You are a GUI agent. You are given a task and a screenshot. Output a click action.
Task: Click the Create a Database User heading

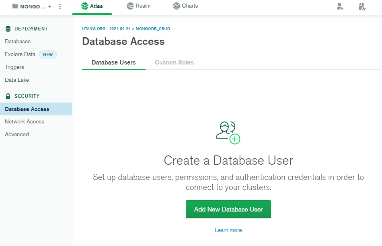point(228,161)
